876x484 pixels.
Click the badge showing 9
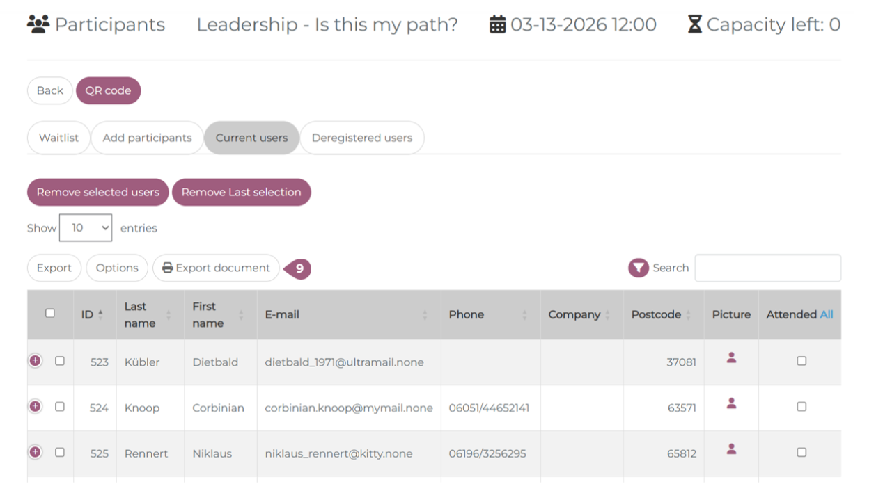299,268
